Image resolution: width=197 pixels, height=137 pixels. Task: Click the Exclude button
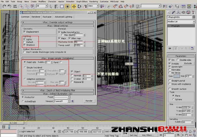point(188,63)
